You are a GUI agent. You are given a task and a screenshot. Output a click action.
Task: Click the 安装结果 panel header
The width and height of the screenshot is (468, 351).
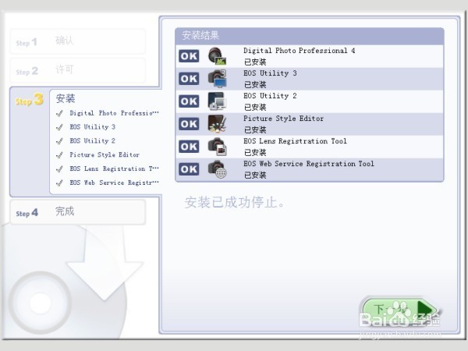point(310,36)
